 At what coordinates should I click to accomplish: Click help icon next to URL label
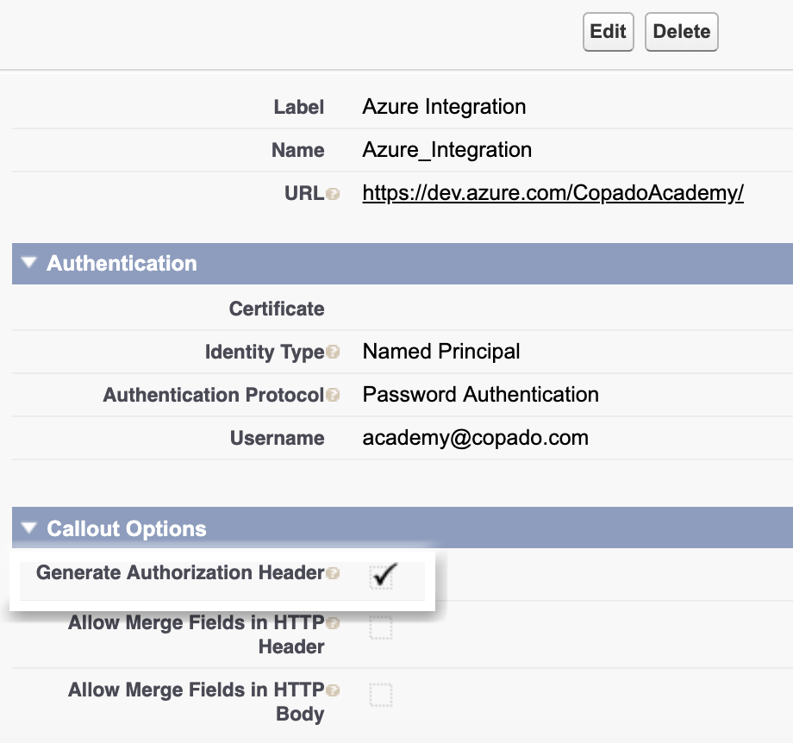click(333, 194)
